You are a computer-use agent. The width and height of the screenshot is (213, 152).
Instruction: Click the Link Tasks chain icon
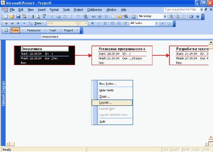point(94,16)
